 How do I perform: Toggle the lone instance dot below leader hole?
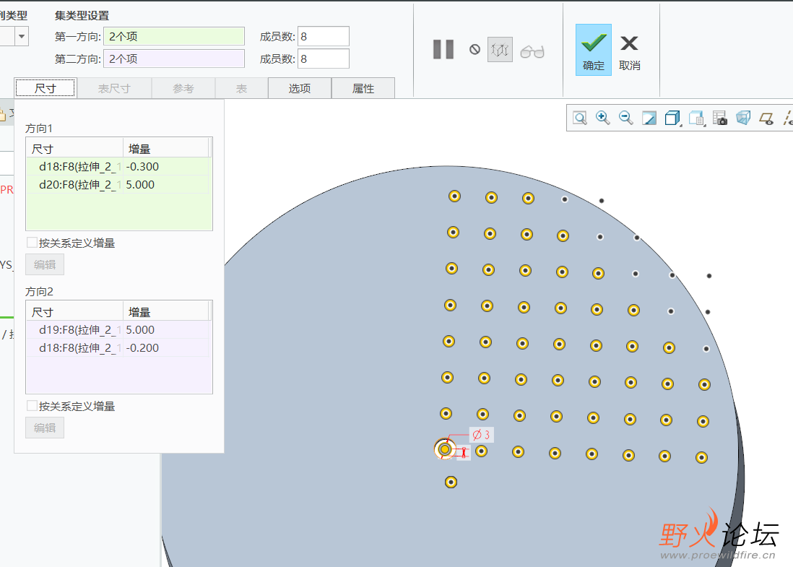[451, 482]
